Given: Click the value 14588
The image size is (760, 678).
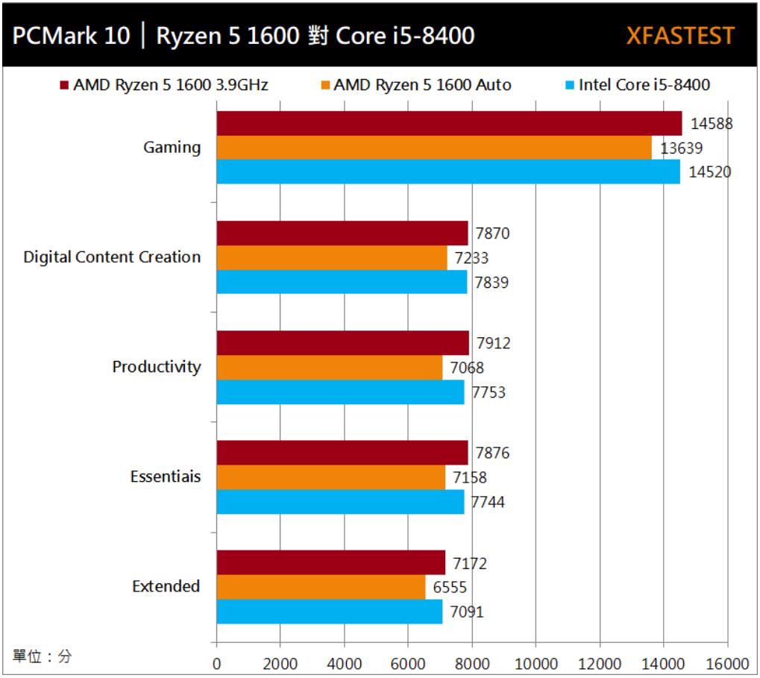Looking at the screenshot, I should pos(712,124).
